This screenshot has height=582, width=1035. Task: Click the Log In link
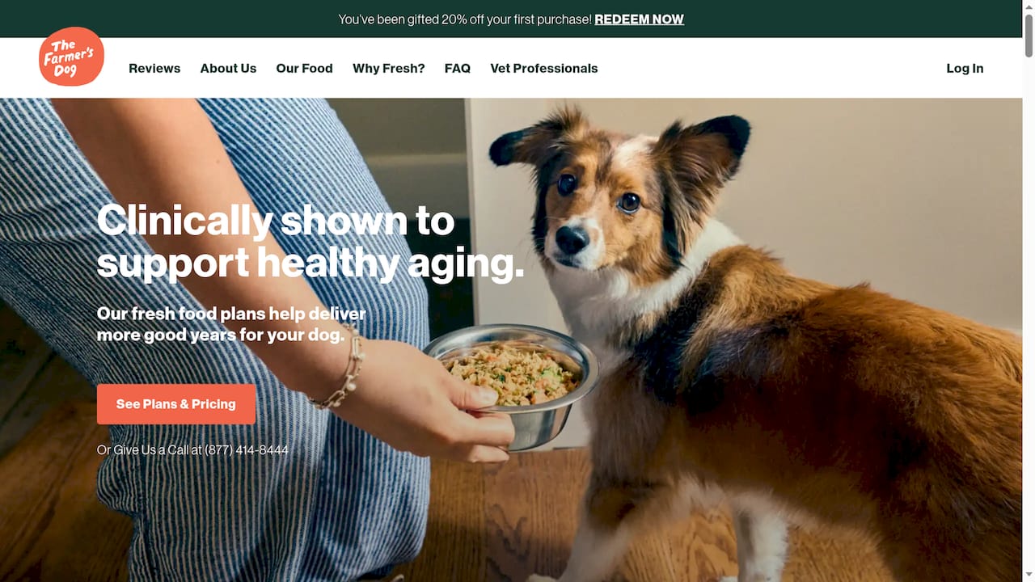(x=965, y=69)
